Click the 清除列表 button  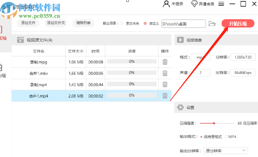83,23
